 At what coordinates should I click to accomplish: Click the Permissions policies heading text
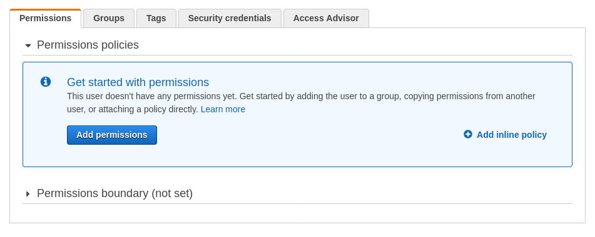click(88, 45)
